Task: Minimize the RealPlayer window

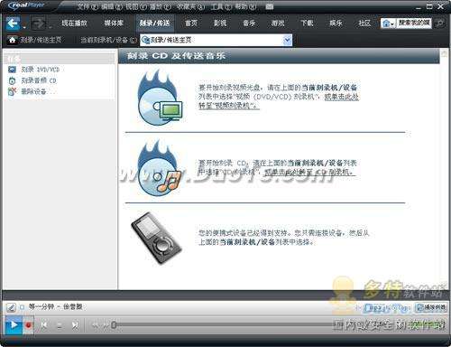Action: pos(419,7)
